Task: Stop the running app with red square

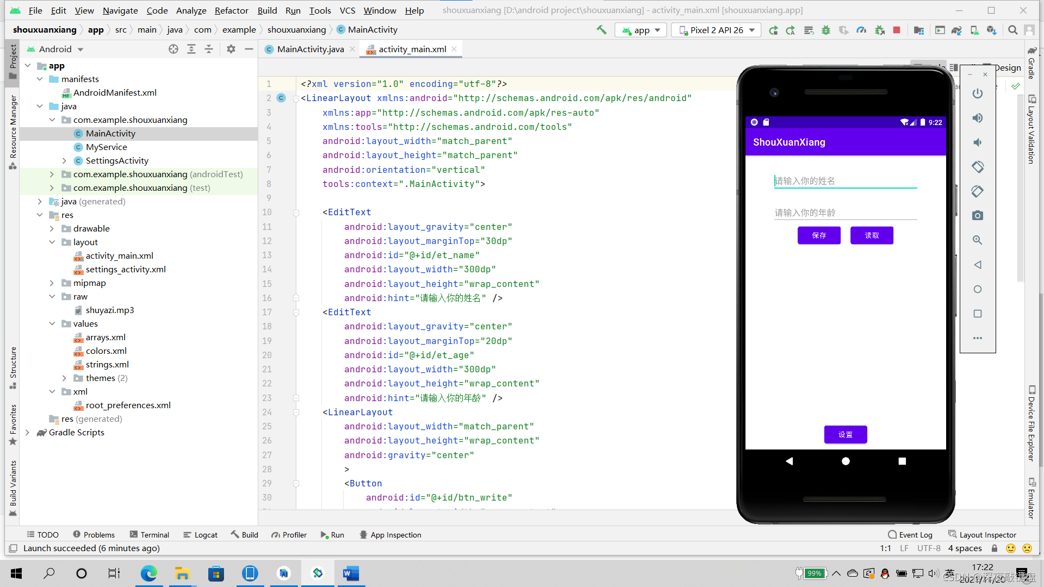Action: tap(897, 30)
